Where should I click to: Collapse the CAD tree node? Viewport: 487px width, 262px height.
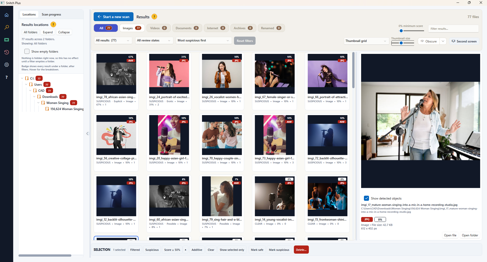(x=30, y=90)
